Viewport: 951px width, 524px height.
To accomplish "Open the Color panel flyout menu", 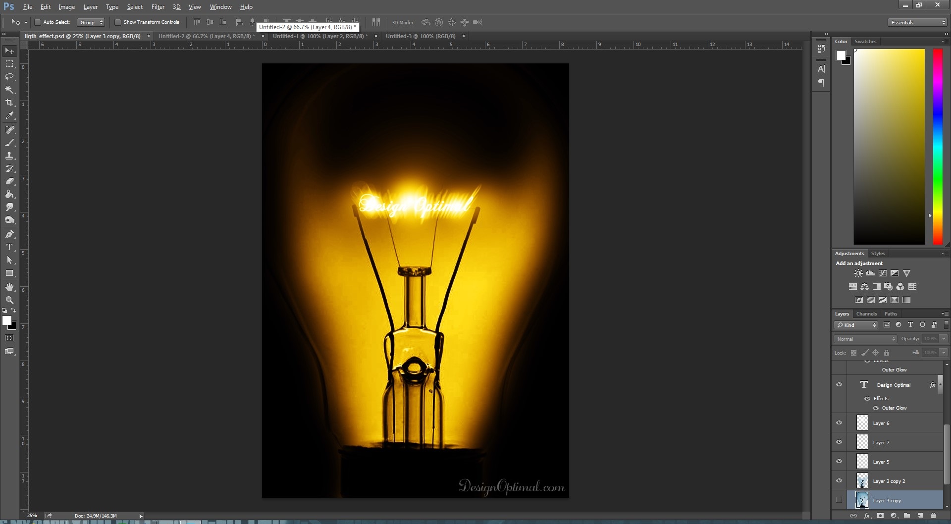I will click(945, 42).
